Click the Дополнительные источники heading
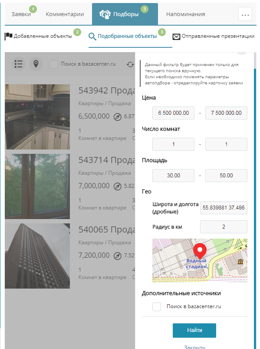 click(181, 293)
